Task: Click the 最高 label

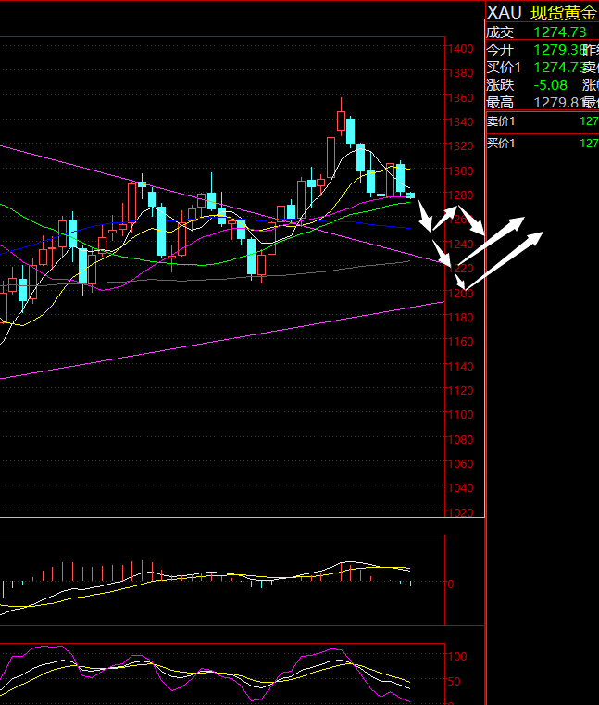Action: [x=500, y=103]
